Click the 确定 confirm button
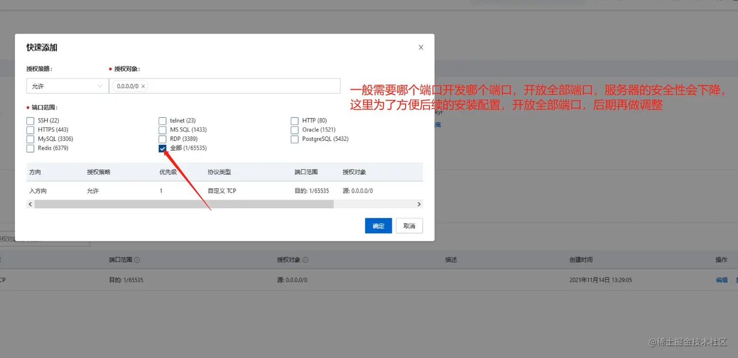This screenshot has width=738, height=358. (378, 225)
